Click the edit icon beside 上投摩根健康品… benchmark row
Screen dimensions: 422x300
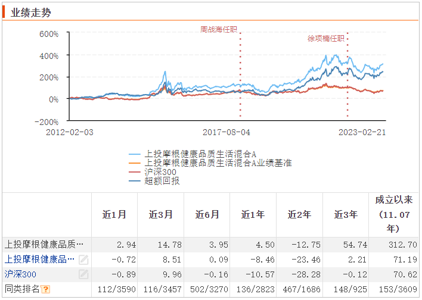83,260
